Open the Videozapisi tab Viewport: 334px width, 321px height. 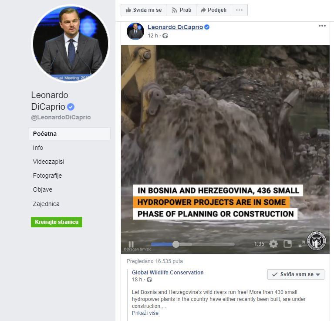click(49, 162)
